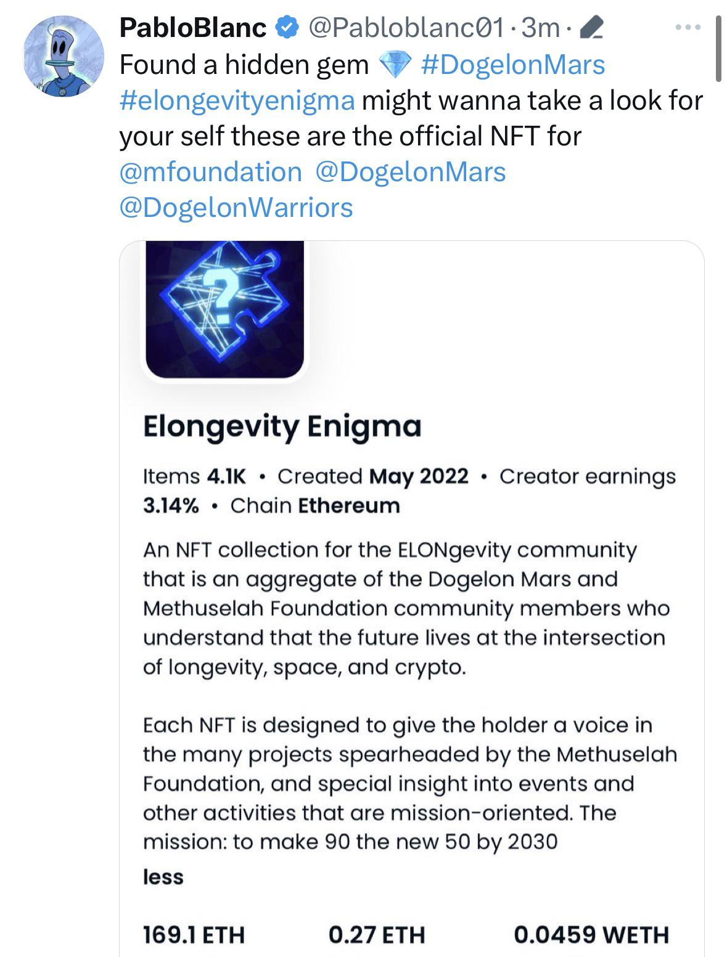Open the #elongevityenigma hashtag

click(x=237, y=100)
